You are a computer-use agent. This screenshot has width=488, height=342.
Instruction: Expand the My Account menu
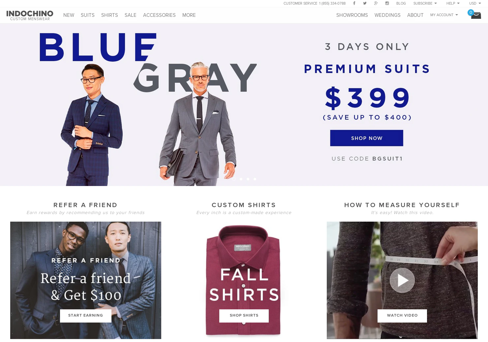[444, 15]
